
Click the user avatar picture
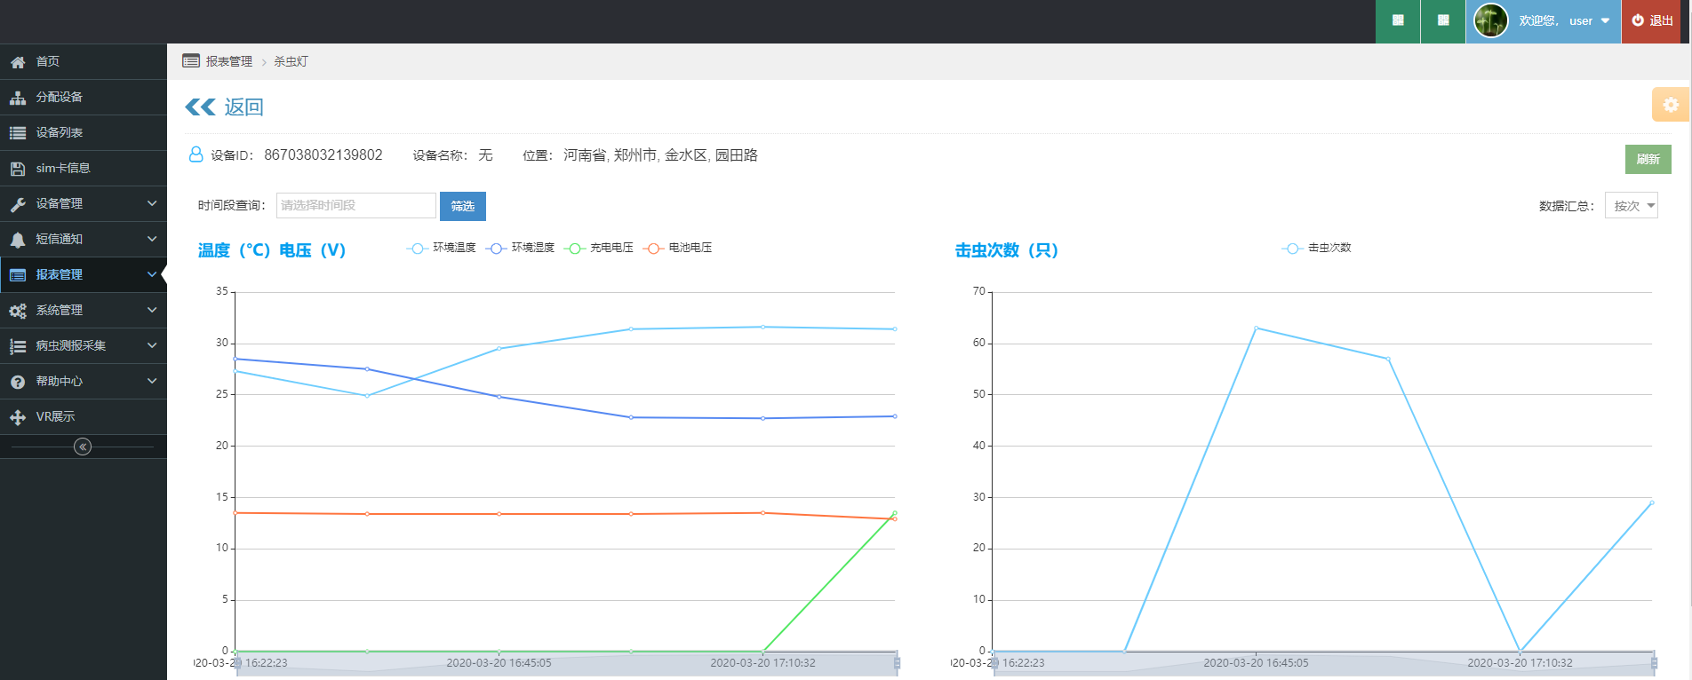point(1490,21)
